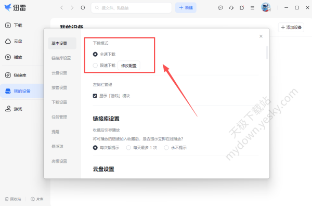Open the messages chat bubble icon
Screen dimensions: 312x206
(220, 8)
